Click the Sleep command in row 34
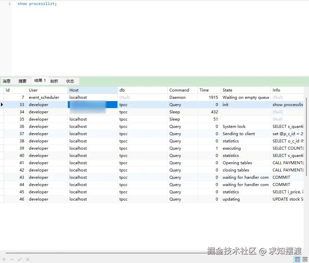This screenshot has width=309, height=263. 183,112
